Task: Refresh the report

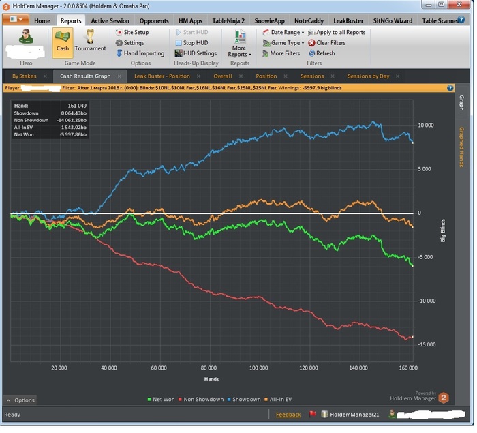Action: 322,53
